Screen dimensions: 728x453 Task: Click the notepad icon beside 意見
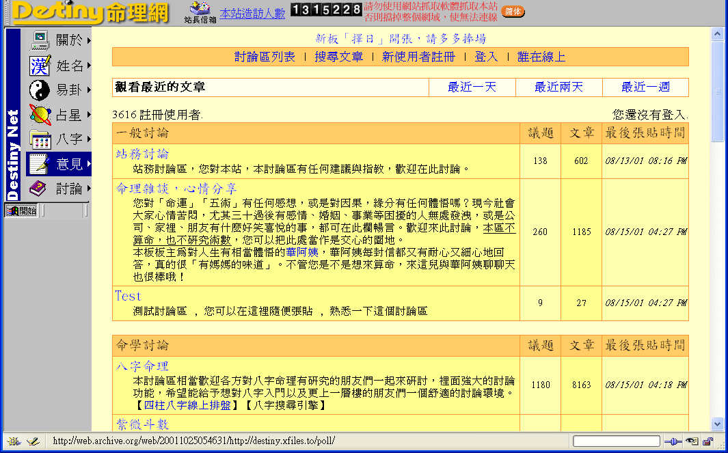click(x=39, y=163)
